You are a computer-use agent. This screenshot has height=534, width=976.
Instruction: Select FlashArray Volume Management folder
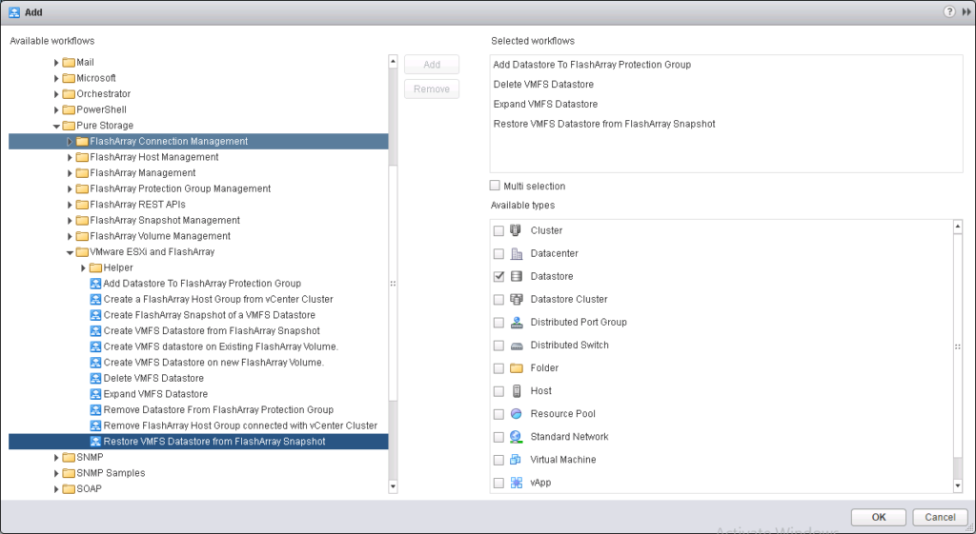pos(160,236)
